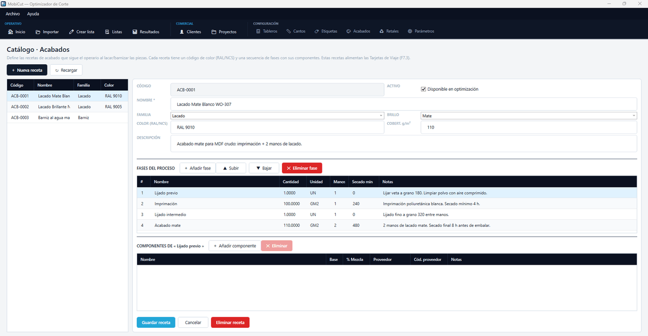Viewport: 648px width, 336px height.
Task: Open the Proyectos folder icon
Action: coord(214,32)
